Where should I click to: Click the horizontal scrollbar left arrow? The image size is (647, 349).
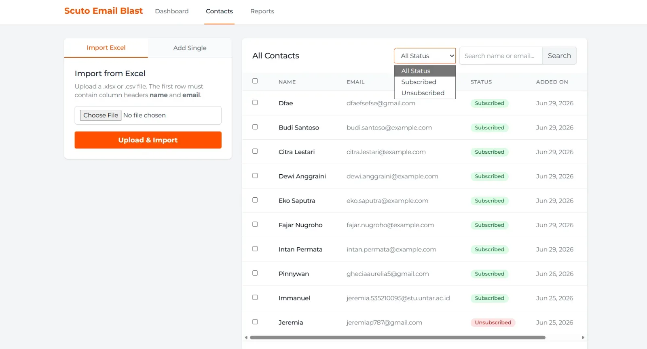[246, 338]
